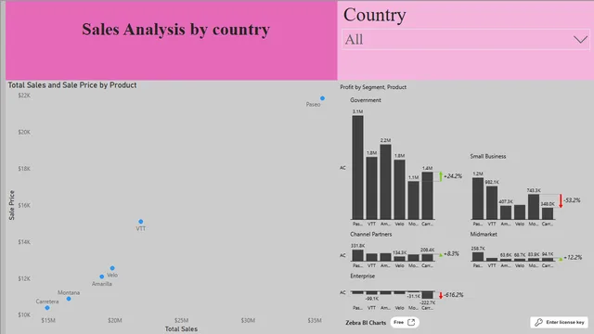Click the Total Sales axis title
Screen dimensions: 594x334
pos(181,329)
